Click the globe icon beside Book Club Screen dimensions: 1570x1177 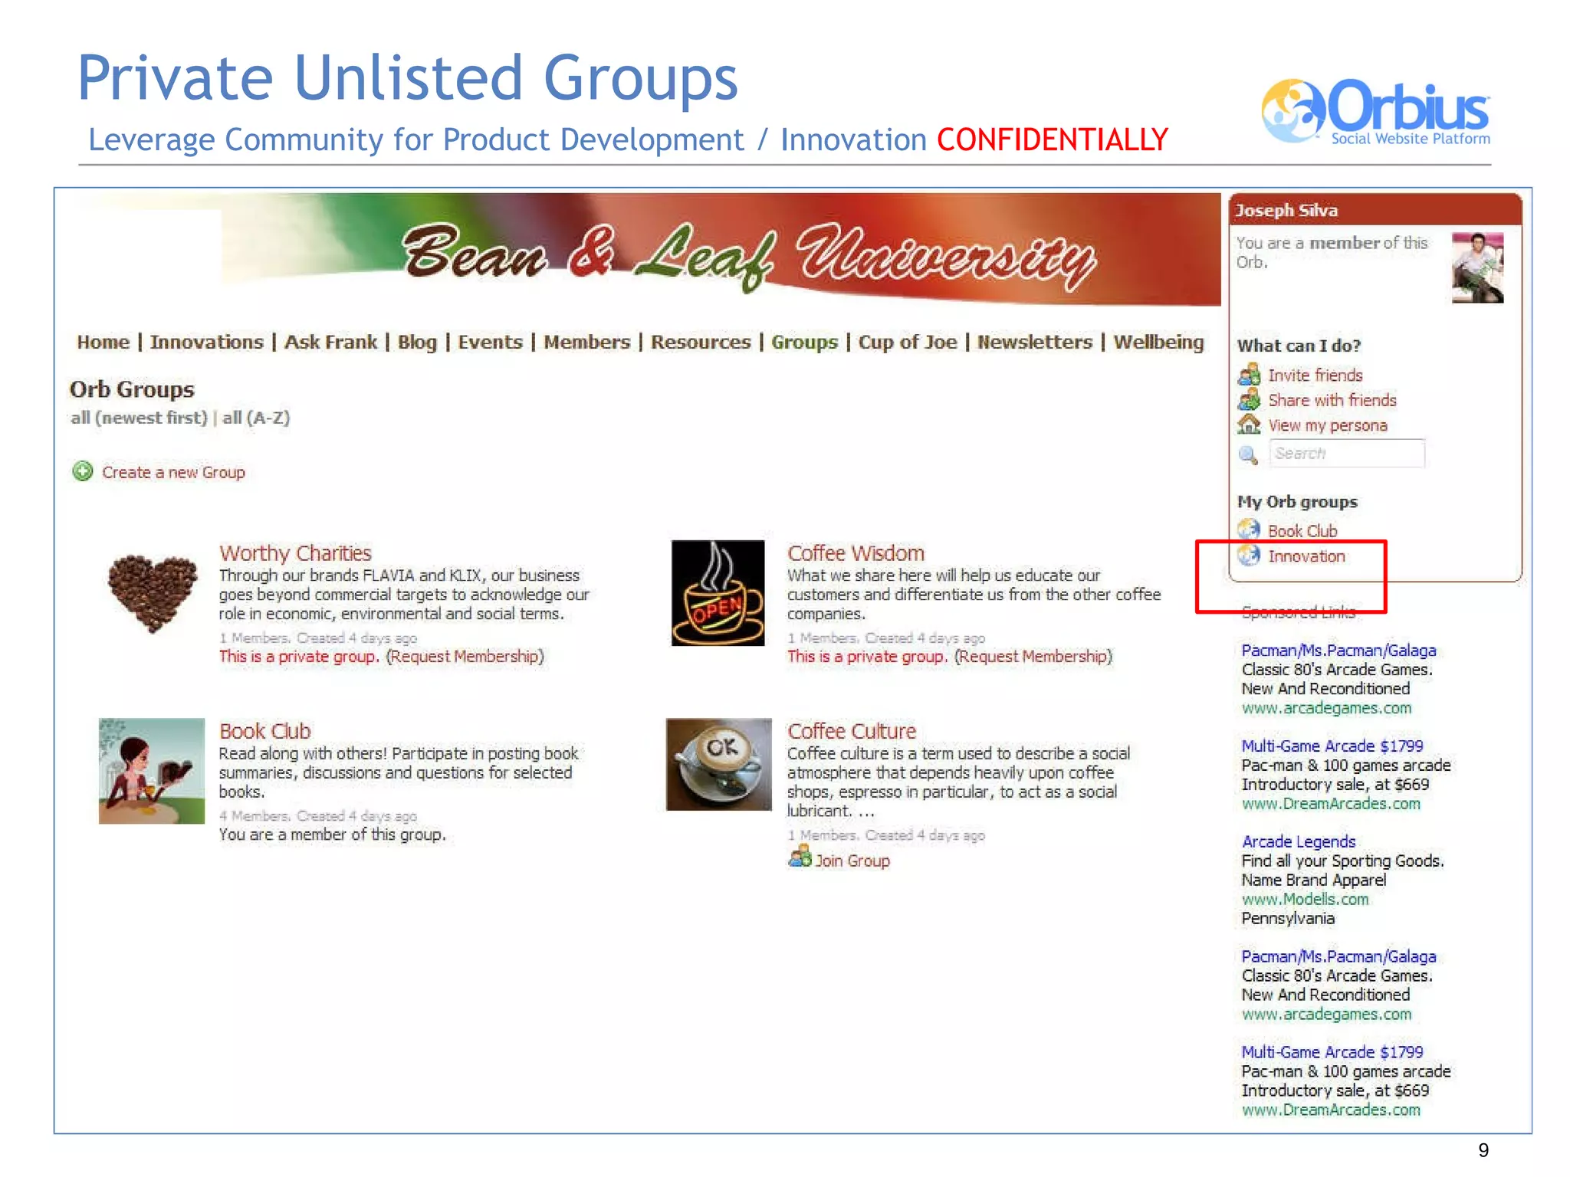click(x=1249, y=529)
